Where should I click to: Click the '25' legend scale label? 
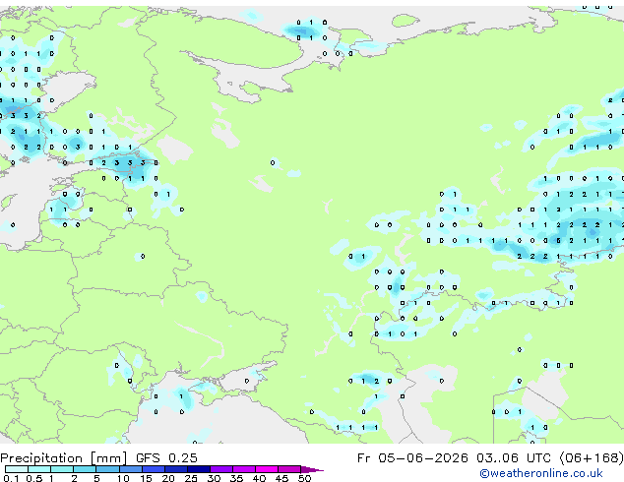191,478
